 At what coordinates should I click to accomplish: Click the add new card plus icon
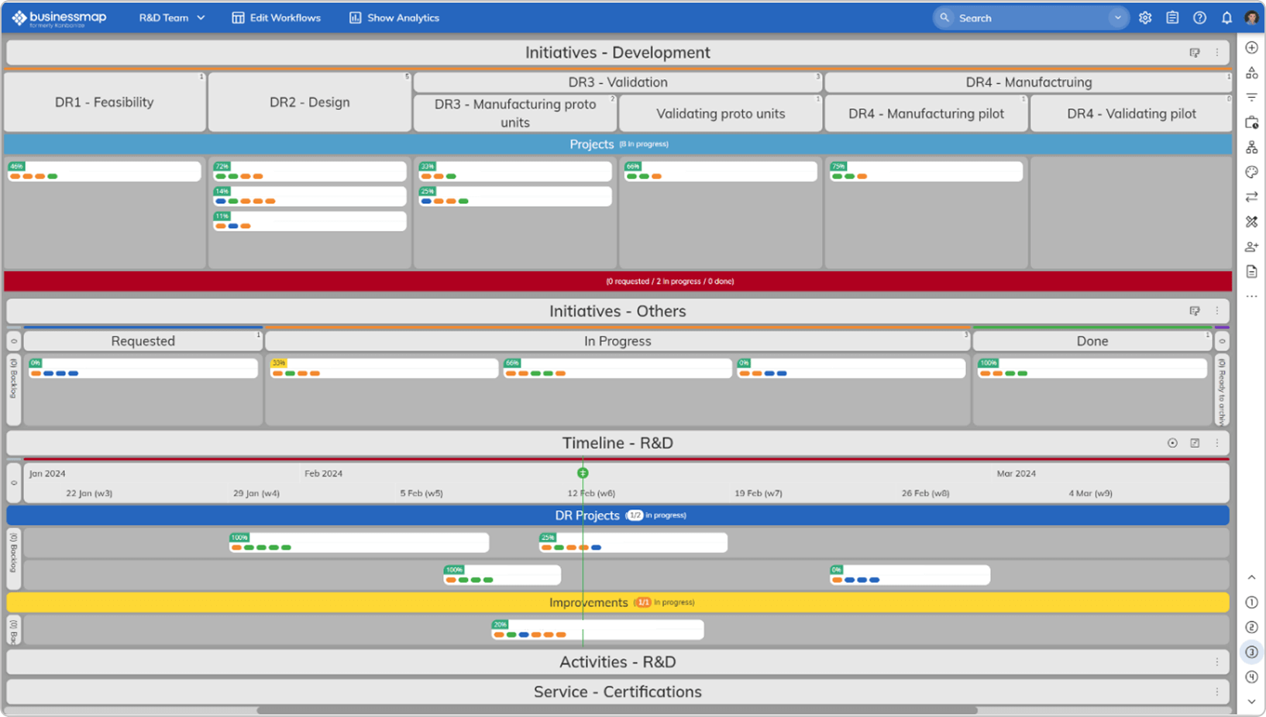click(1251, 48)
